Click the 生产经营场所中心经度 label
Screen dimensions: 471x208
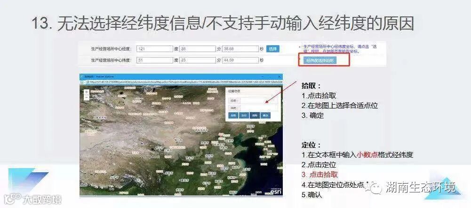(x=112, y=49)
